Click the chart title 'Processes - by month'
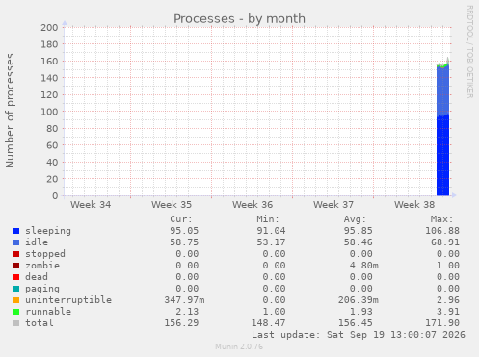The height and width of the screenshot is (357, 479). pos(239,18)
